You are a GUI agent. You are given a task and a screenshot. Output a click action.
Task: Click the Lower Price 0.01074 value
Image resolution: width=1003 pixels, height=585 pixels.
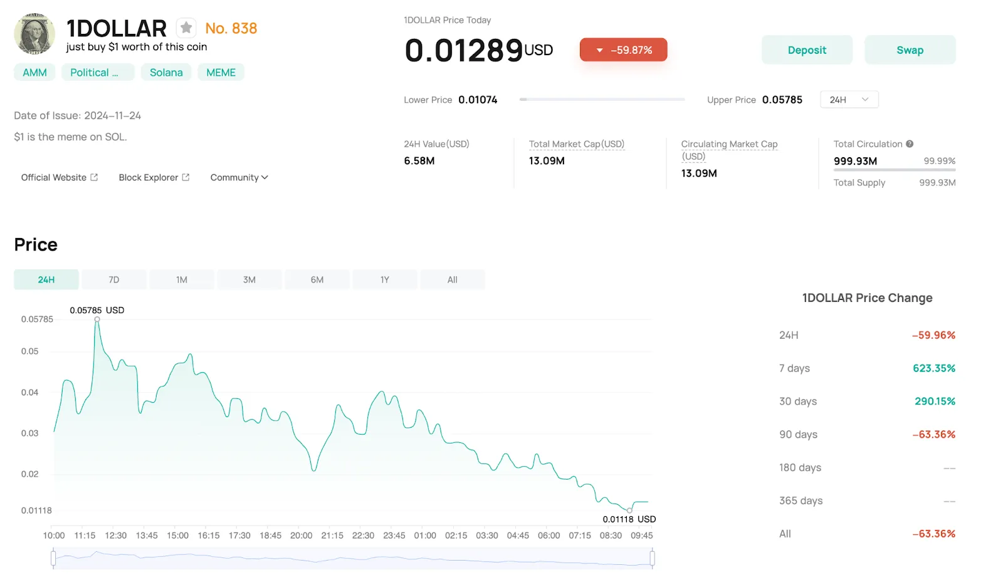click(x=478, y=100)
